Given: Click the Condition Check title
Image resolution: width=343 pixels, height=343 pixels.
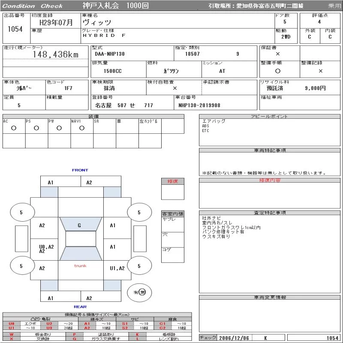Looking at the screenshot, I should pos(33,6).
